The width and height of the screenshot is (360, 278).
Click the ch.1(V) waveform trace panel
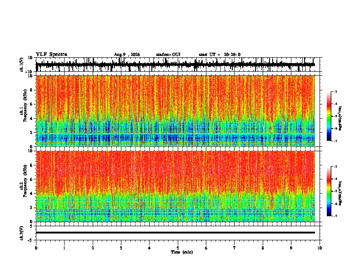[179, 65]
